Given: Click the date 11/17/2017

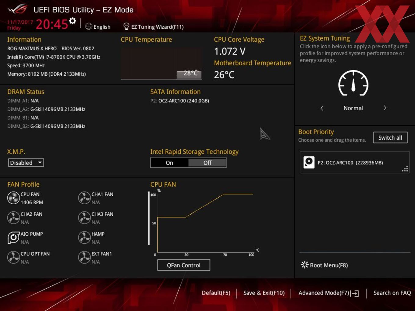Looking at the screenshot, I should point(20,22).
